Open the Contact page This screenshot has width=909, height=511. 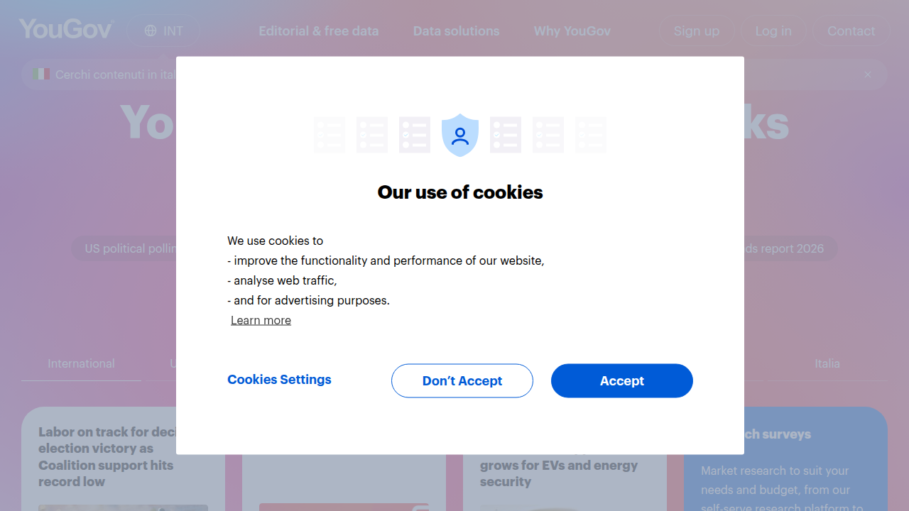851,31
